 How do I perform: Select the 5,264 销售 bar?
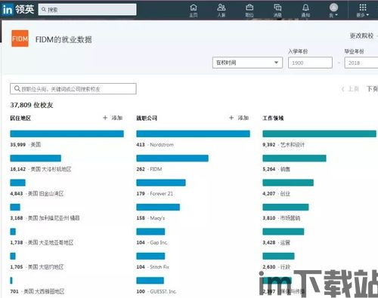coord(294,158)
